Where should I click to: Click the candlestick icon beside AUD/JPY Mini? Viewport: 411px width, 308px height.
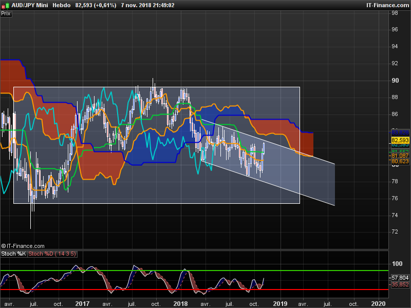click(x=6, y=5)
